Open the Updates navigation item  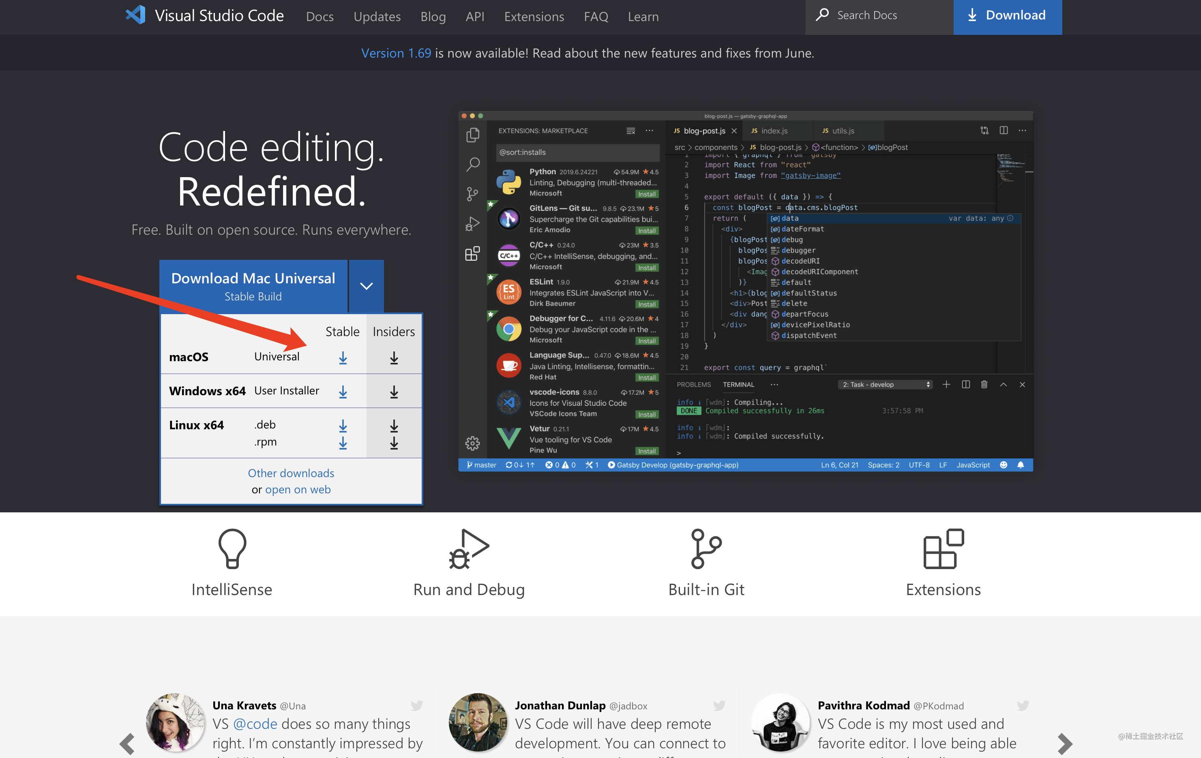(377, 17)
